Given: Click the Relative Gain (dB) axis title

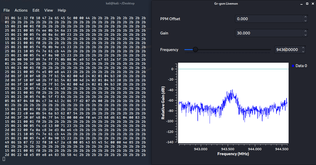Looking at the screenshot, I should (163, 103).
